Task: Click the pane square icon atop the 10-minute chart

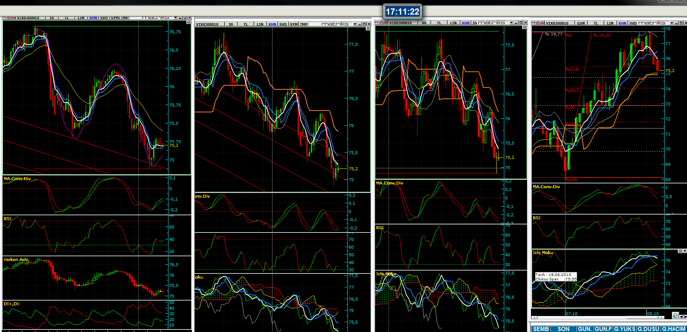Action: click(x=189, y=22)
